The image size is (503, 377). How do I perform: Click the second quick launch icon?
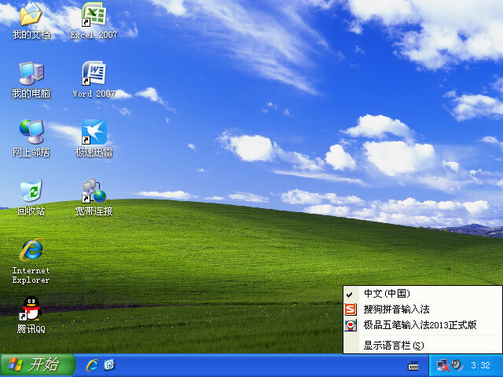click(109, 364)
